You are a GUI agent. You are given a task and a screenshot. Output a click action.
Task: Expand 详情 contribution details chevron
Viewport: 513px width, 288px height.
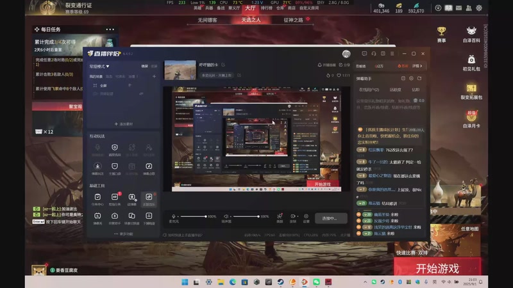tap(417, 66)
